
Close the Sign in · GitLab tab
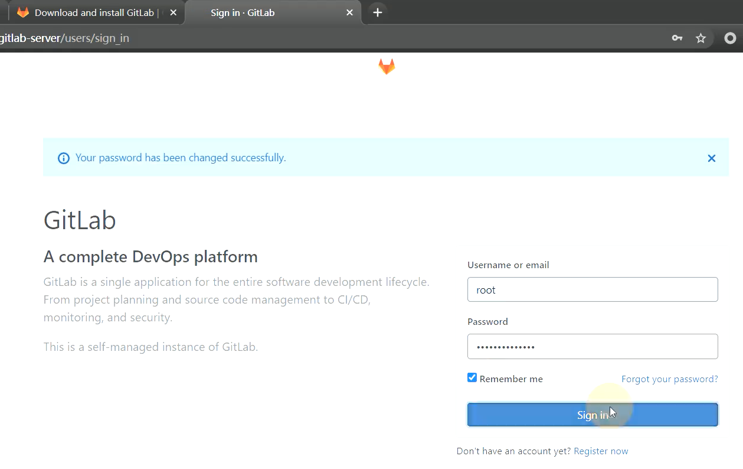(x=349, y=12)
